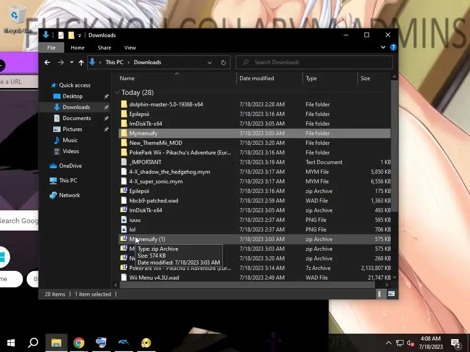Click the muted volume tray icon
This screenshot has height=352, width=470.
click(x=410, y=343)
